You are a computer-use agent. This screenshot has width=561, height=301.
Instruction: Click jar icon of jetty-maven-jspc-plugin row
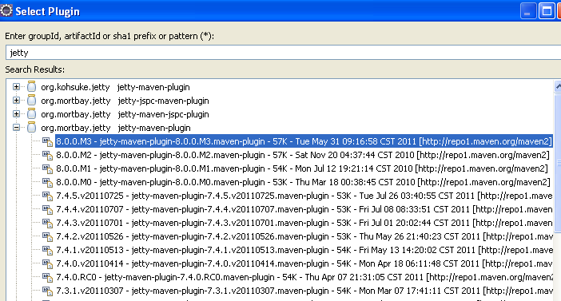[31, 113]
